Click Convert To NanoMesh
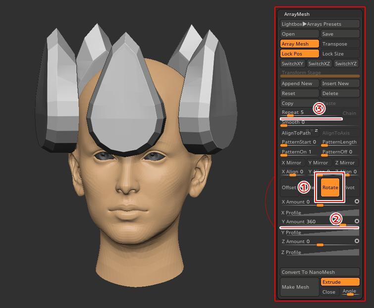Screen dimensions: 374x308 click(x=320, y=272)
